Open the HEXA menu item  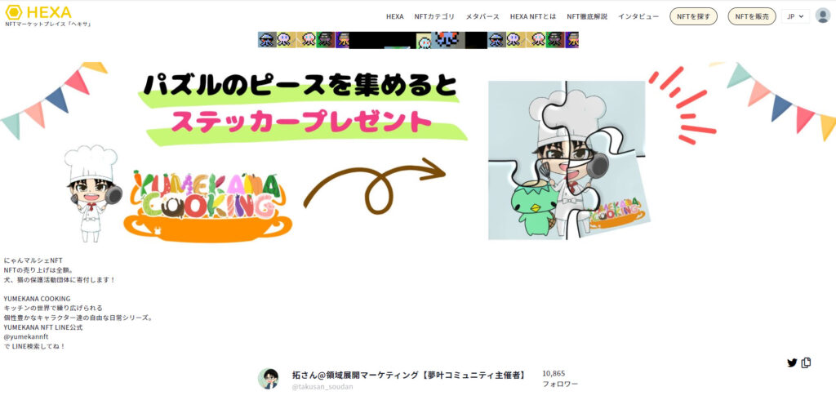[394, 16]
